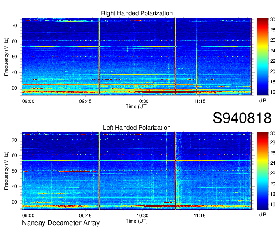Click the Time (UT) label under Right Handed plot
280x228 pixels.
pos(137,107)
